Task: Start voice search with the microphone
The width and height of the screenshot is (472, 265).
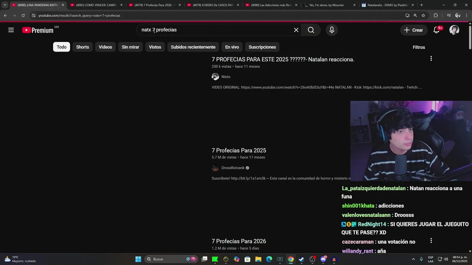Action: coord(332,30)
